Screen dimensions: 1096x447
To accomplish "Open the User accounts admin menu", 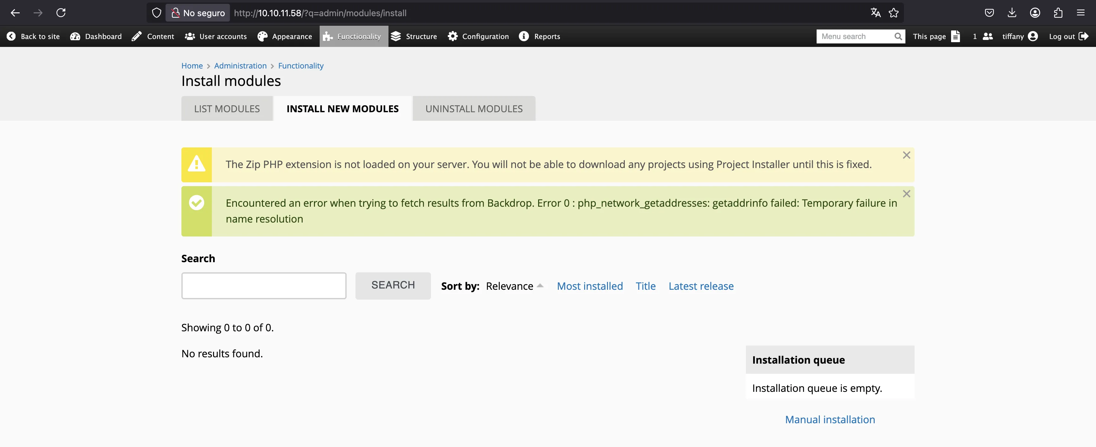I will pyautogui.click(x=216, y=36).
